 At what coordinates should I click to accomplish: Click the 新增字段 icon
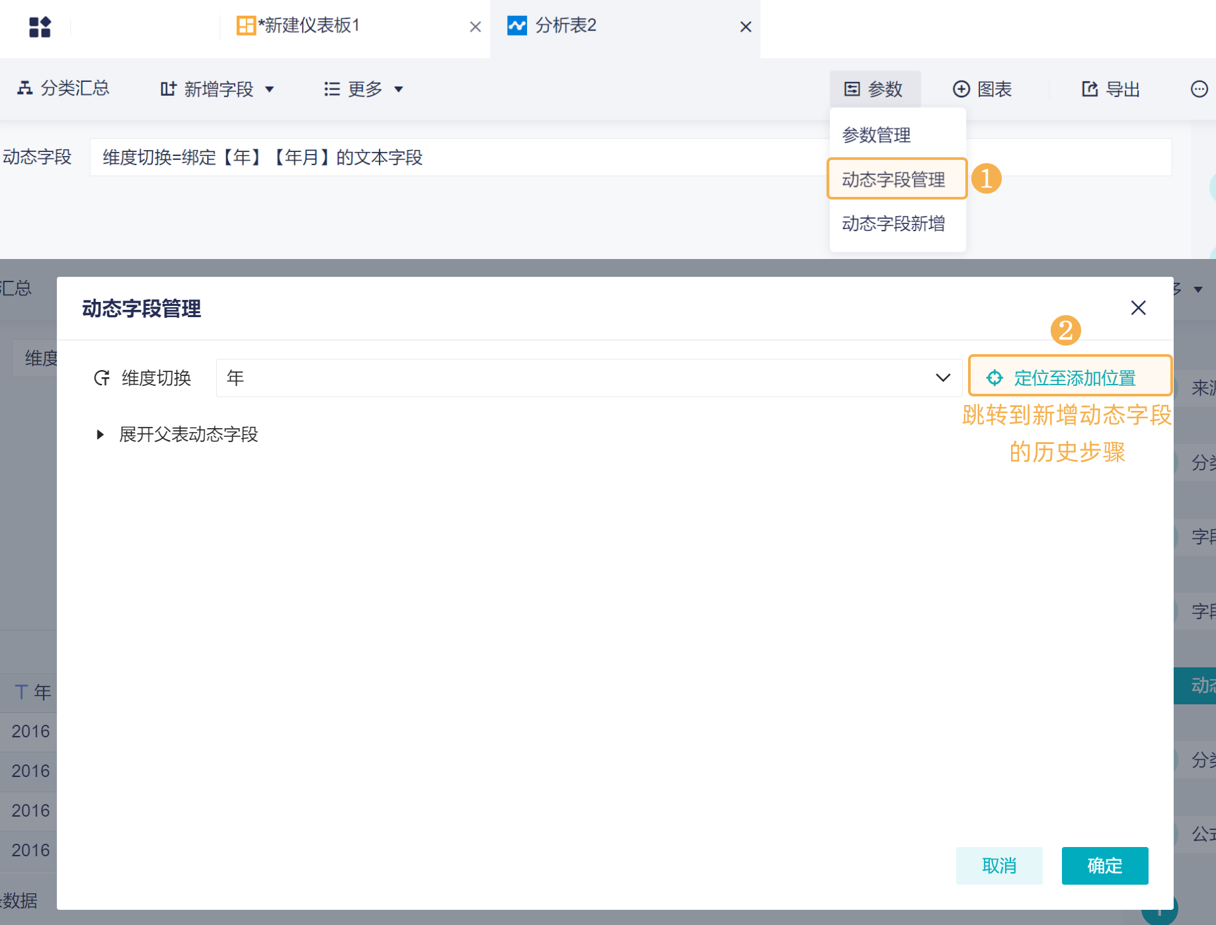click(x=169, y=89)
